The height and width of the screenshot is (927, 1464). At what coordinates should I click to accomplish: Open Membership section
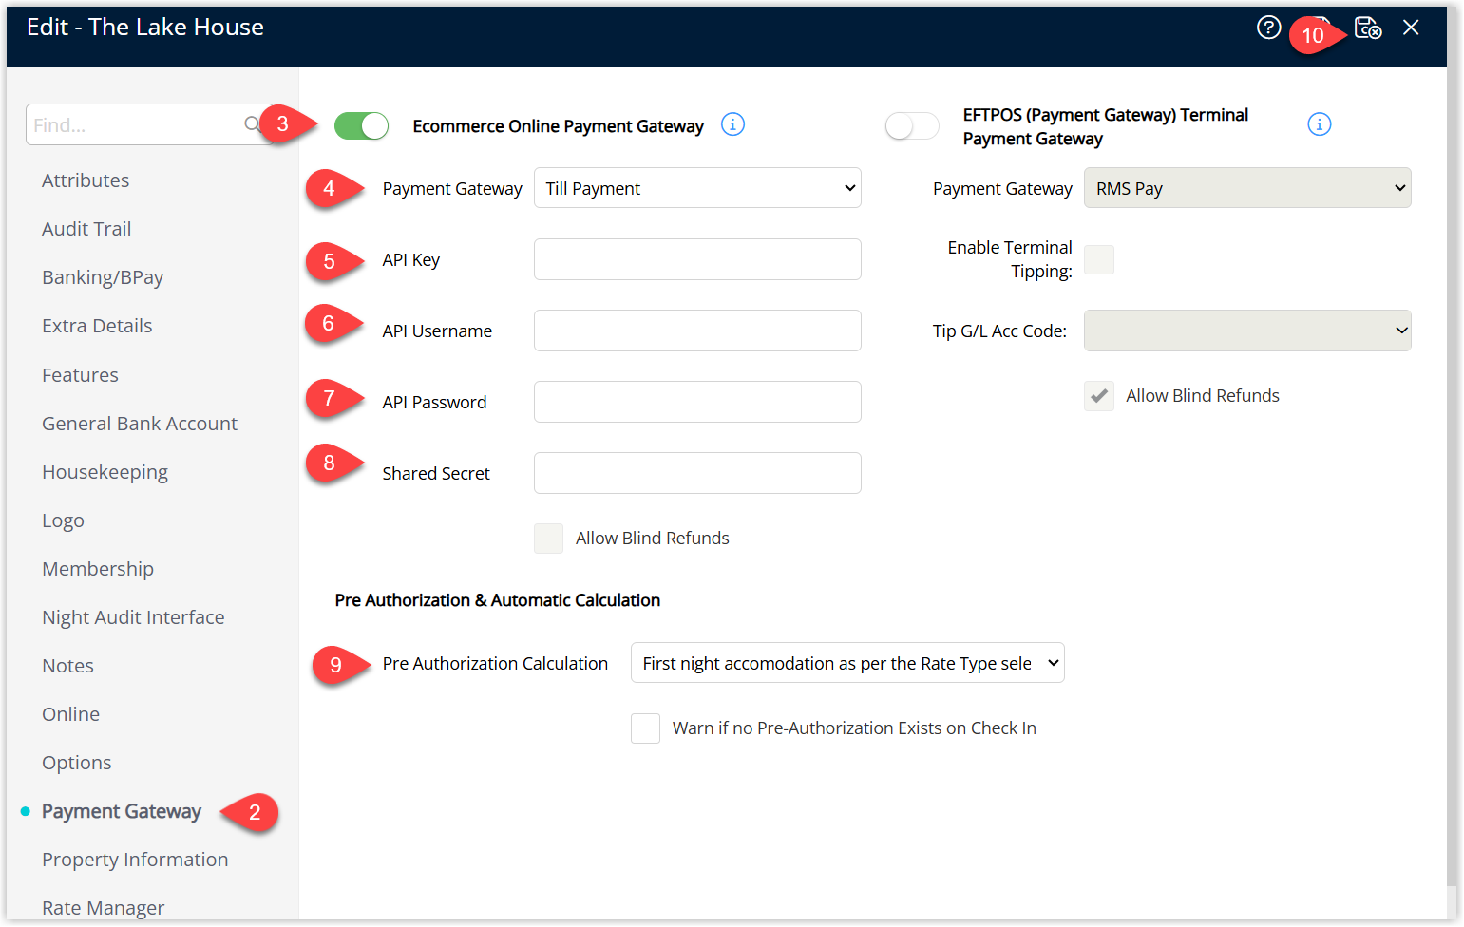coord(98,569)
